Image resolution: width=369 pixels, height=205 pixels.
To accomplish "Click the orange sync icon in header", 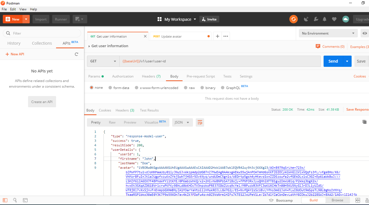I will pos(293,19).
